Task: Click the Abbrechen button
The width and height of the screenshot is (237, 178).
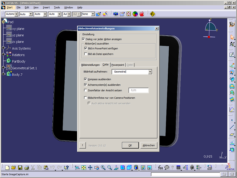Action: [149, 145]
